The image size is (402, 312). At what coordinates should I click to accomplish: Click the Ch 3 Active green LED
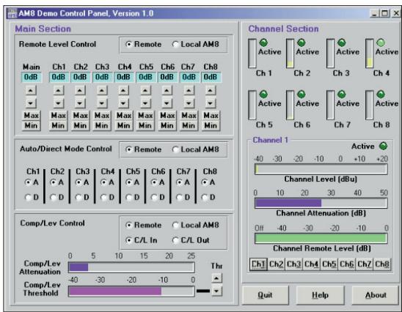pyautogui.click(x=342, y=42)
